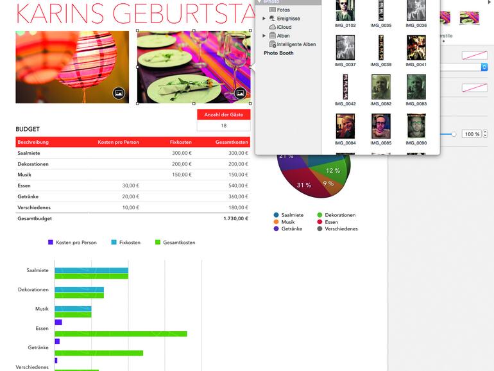The image size is (494, 371).
Task: Choose photo IMG_0035
Action: point(381,10)
